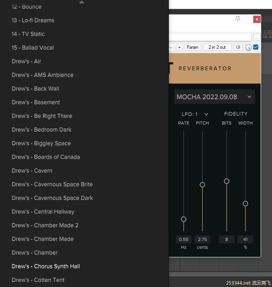This screenshot has width=272, height=287.
Task: Expand the LFO: 1 selector chevron
Action: 206,114
